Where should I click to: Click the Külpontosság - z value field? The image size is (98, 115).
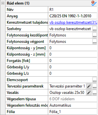click(x=73, y=54)
